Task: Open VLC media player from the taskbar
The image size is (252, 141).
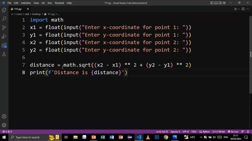Action: point(148,137)
